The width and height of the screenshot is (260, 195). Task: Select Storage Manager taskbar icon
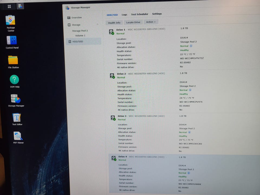[x=20, y=6]
